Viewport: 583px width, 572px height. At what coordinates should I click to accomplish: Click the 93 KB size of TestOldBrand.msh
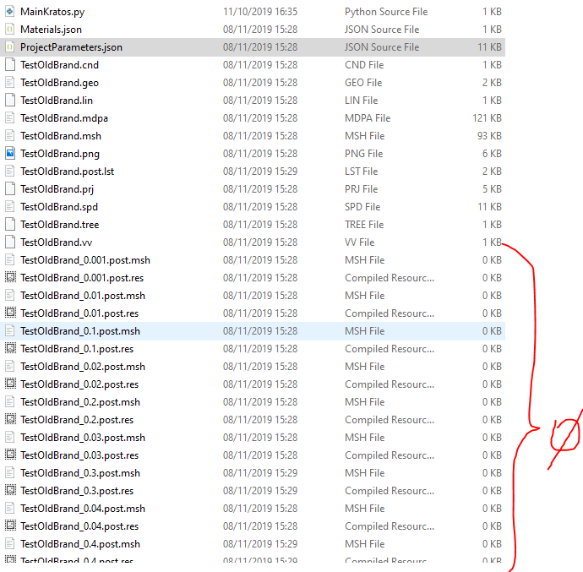coord(489,136)
